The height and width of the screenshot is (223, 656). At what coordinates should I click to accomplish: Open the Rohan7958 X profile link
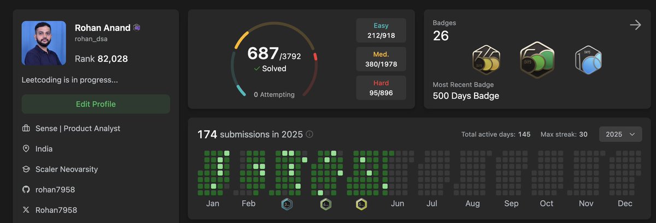pyautogui.click(x=56, y=210)
